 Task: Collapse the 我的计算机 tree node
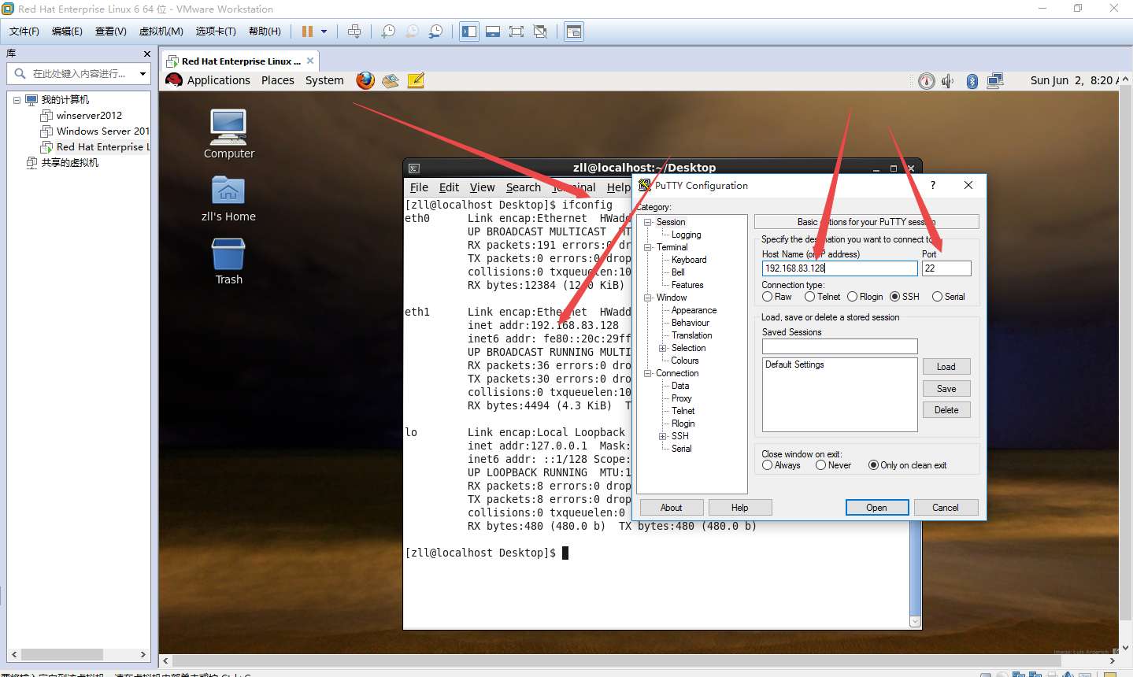(17, 100)
